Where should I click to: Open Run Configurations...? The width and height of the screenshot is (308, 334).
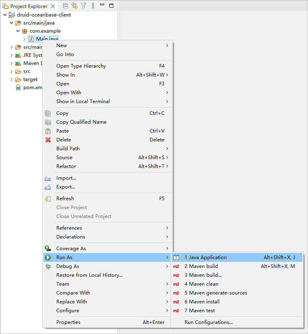pyautogui.click(x=208, y=322)
